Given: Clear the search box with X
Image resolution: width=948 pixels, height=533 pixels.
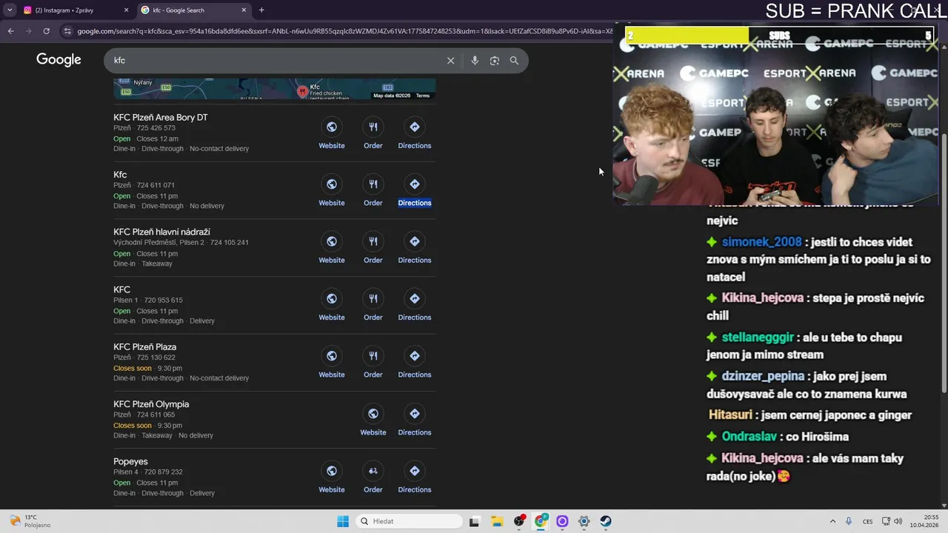Looking at the screenshot, I should point(450,61).
